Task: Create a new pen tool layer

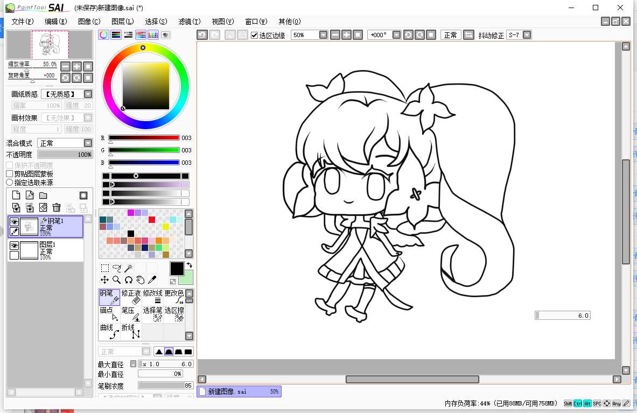Action: (30, 195)
